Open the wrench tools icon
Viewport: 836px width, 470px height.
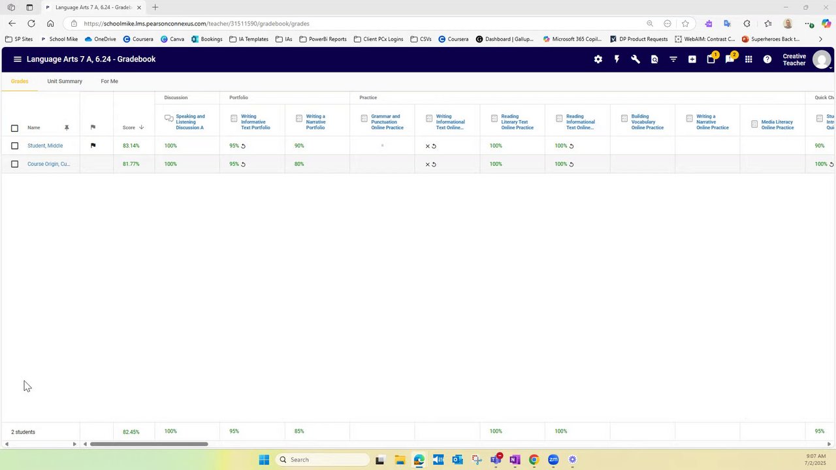[x=635, y=59]
